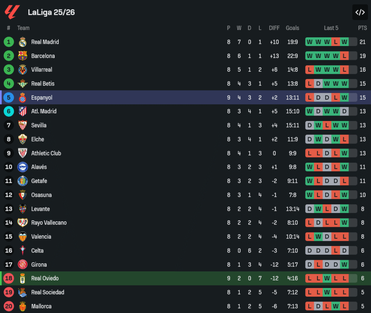Click the position 1 green rank badge
371x313 pixels.
click(x=9, y=42)
